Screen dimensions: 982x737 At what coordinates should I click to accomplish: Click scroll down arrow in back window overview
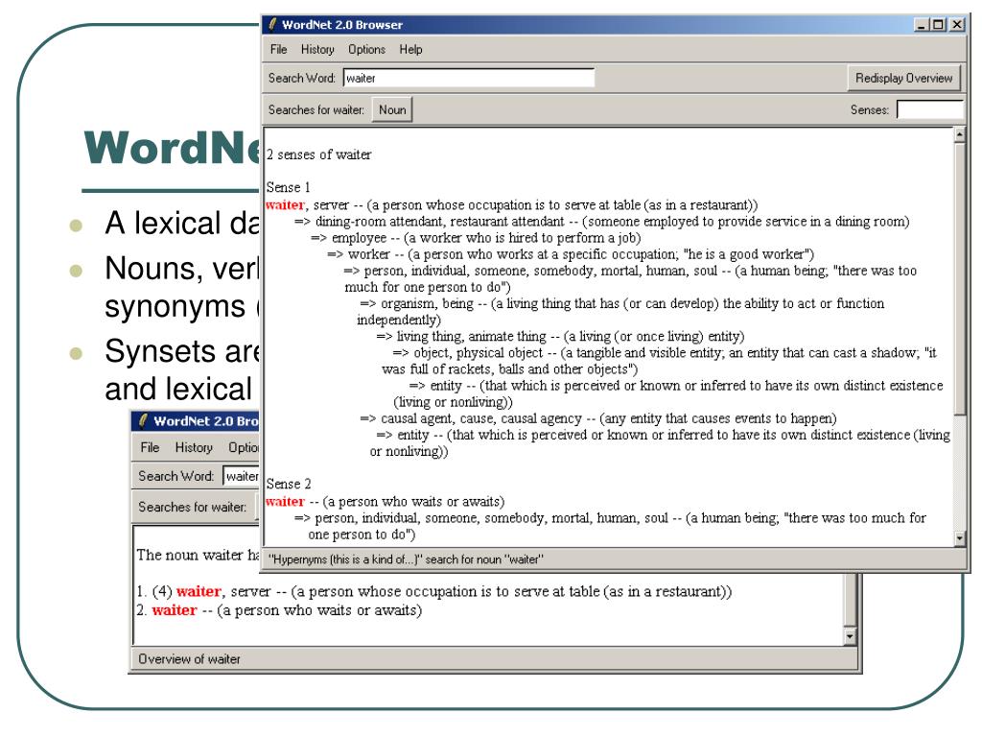[850, 637]
